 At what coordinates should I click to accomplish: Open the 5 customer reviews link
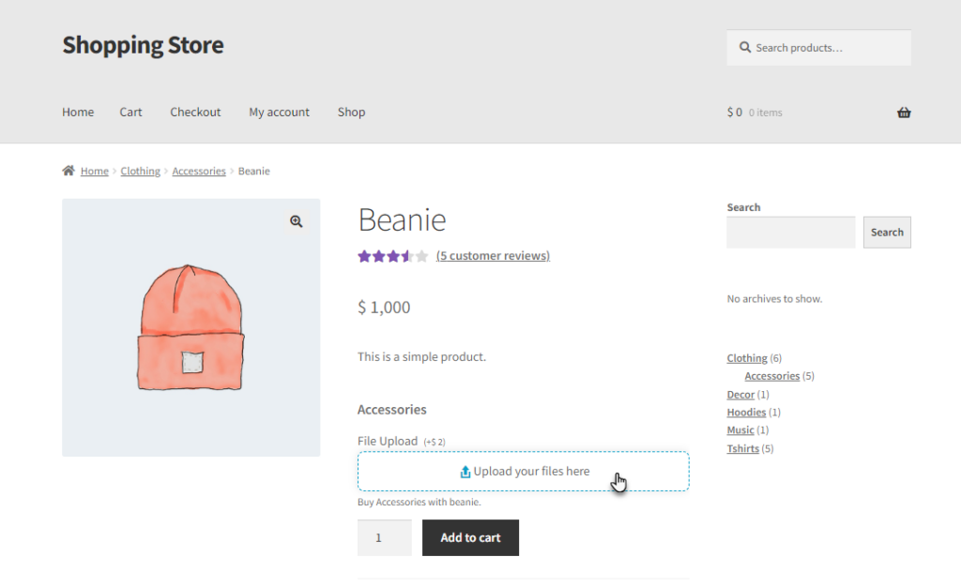(x=493, y=255)
